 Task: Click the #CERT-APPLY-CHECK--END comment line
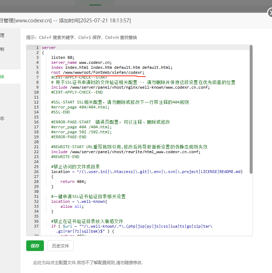pos(77,92)
